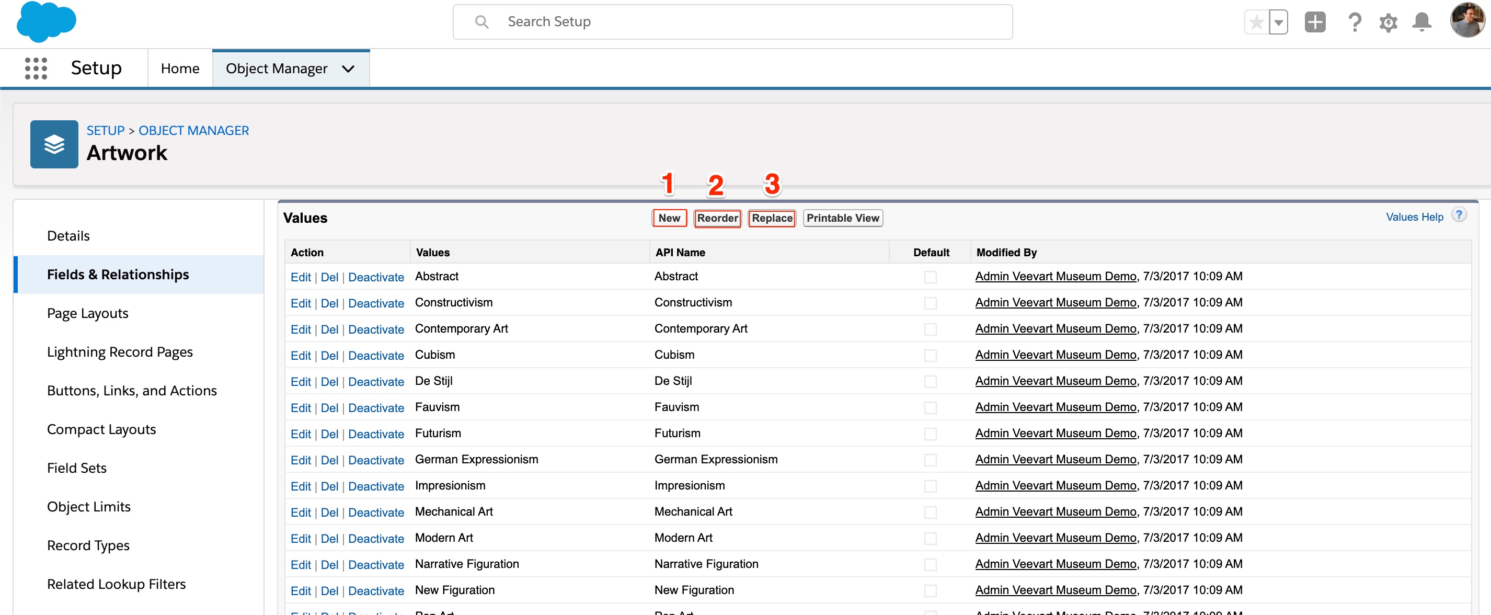Select Page Layouts in the sidebar

click(x=87, y=313)
